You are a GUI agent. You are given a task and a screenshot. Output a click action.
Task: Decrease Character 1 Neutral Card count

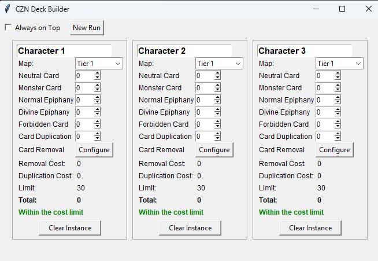pos(97,78)
